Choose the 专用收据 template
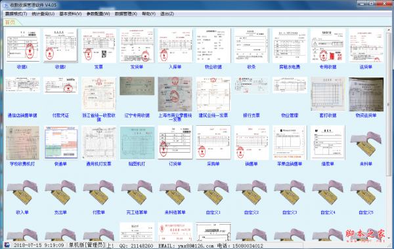Image resolution: width=394 pixels, height=249 pixels. pyautogui.click(x=328, y=45)
